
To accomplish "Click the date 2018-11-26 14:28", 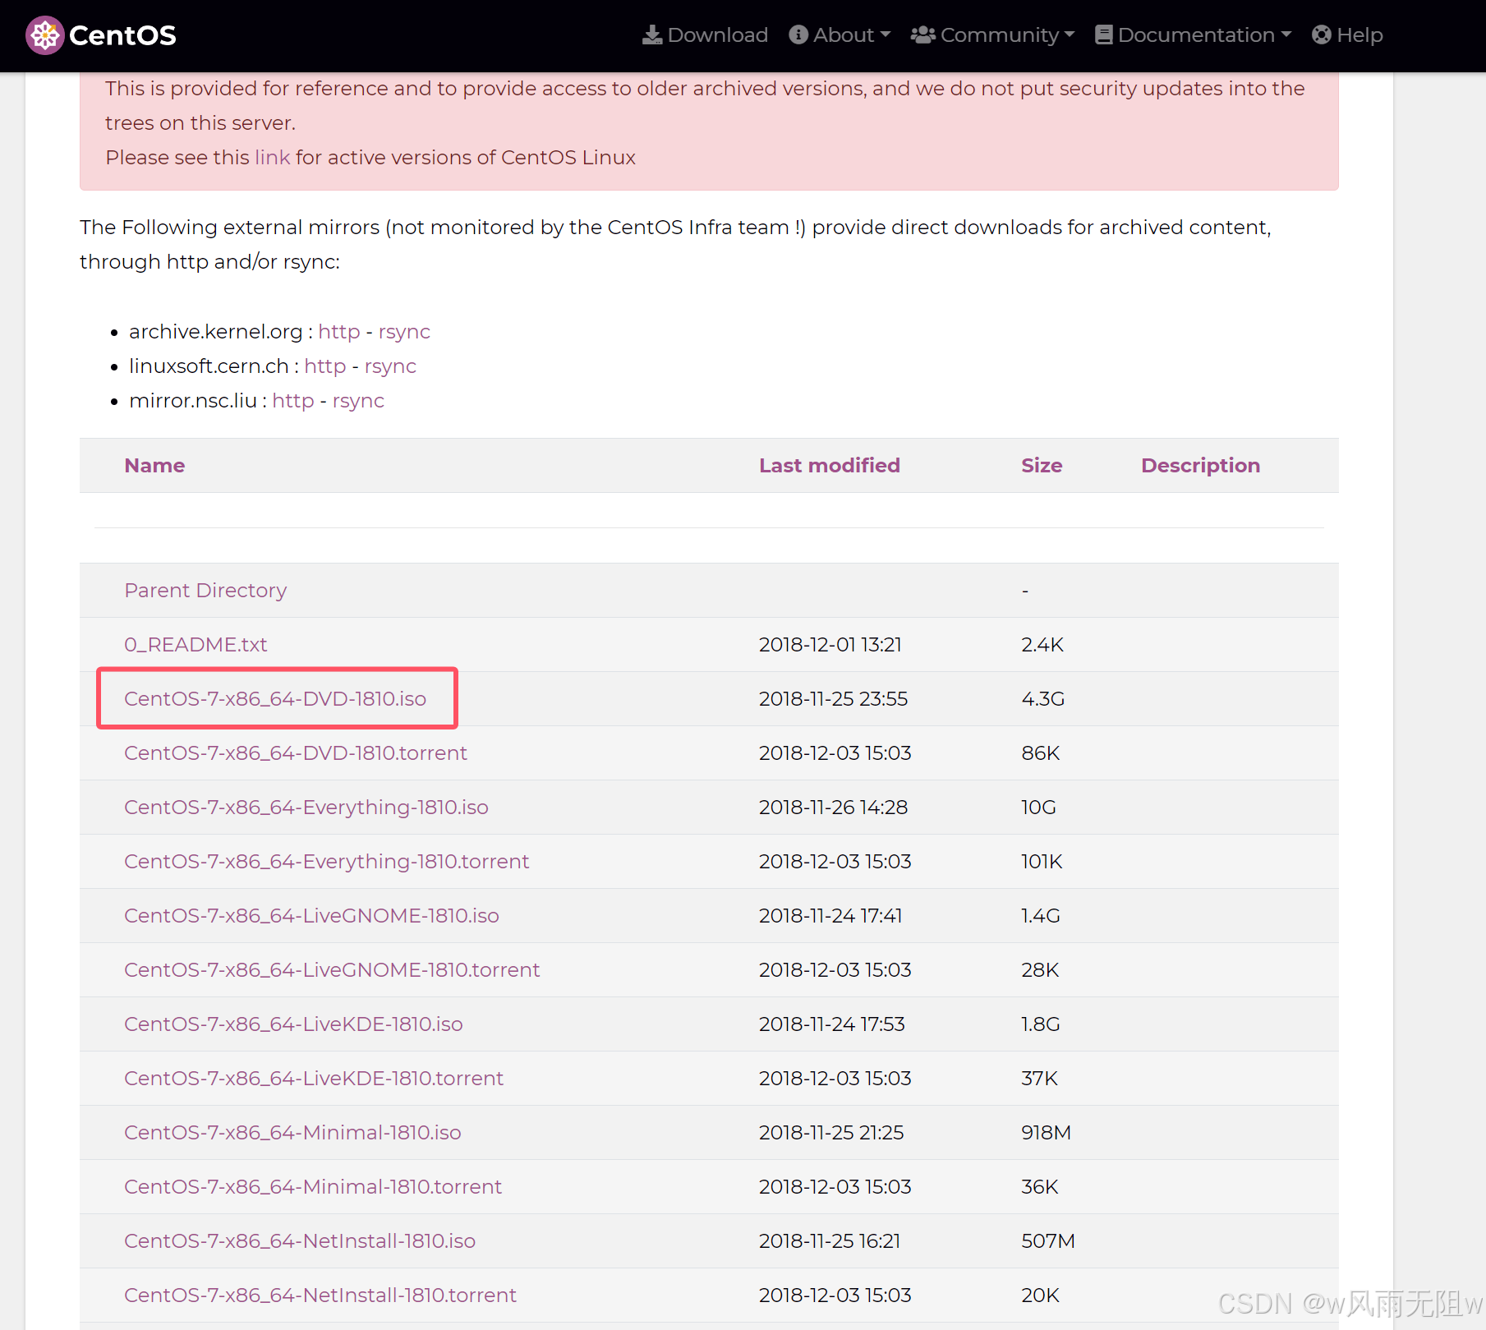I will tap(833, 807).
